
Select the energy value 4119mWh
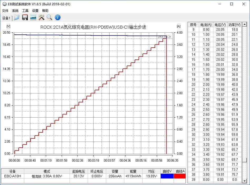pyautogui.click(x=133, y=176)
